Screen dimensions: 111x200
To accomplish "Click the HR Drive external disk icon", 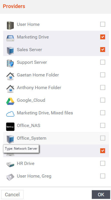I will point(10,164).
